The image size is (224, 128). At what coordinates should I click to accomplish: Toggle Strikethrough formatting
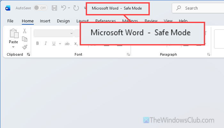67,44
